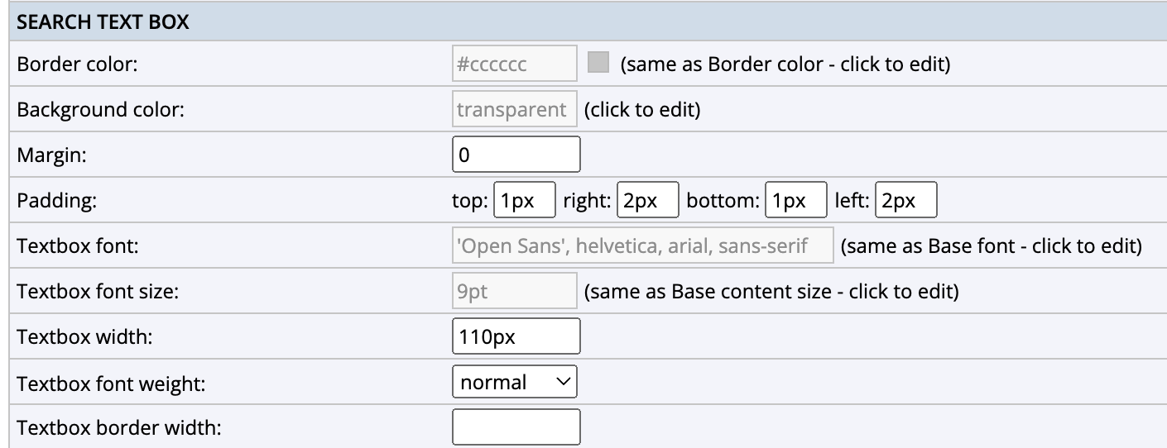Click the Textbox font size field

(x=514, y=291)
